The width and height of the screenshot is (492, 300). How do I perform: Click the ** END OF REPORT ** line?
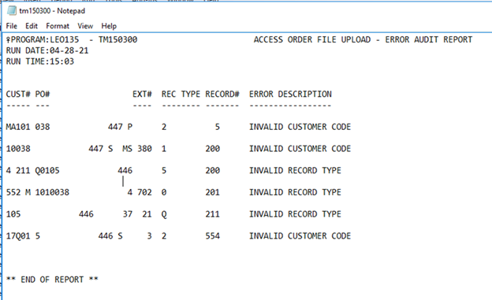pyautogui.click(x=52, y=280)
